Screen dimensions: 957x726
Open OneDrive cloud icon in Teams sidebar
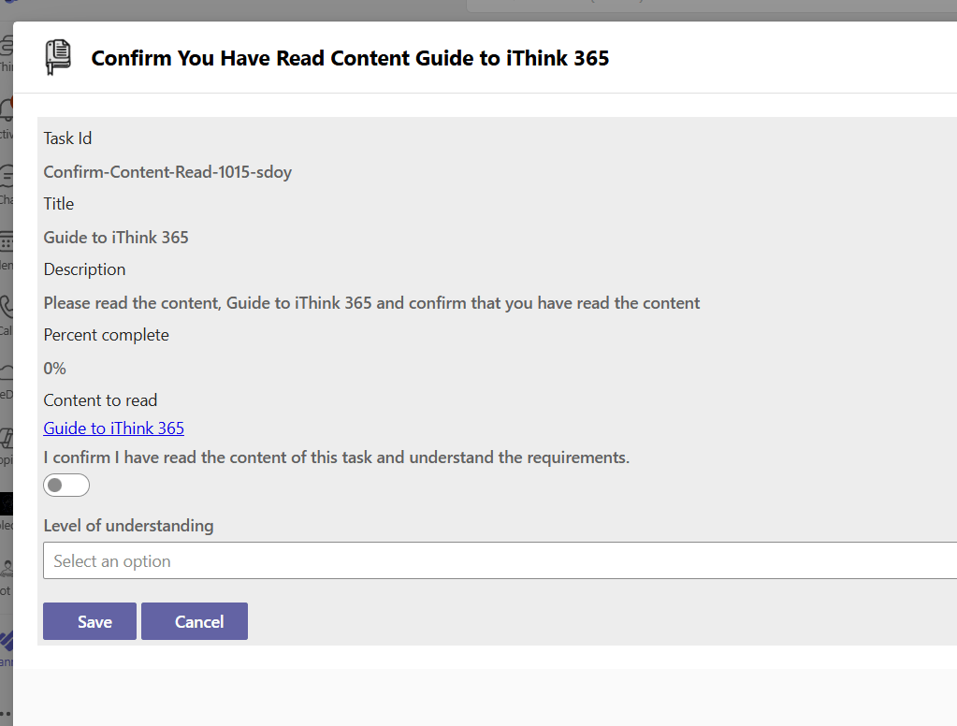pyautogui.click(x=7, y=371)
